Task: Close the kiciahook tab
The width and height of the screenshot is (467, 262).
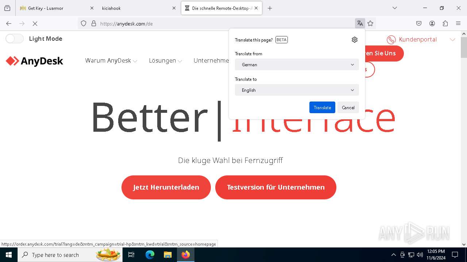Action: pyautogui.click(x=174, y=8)
